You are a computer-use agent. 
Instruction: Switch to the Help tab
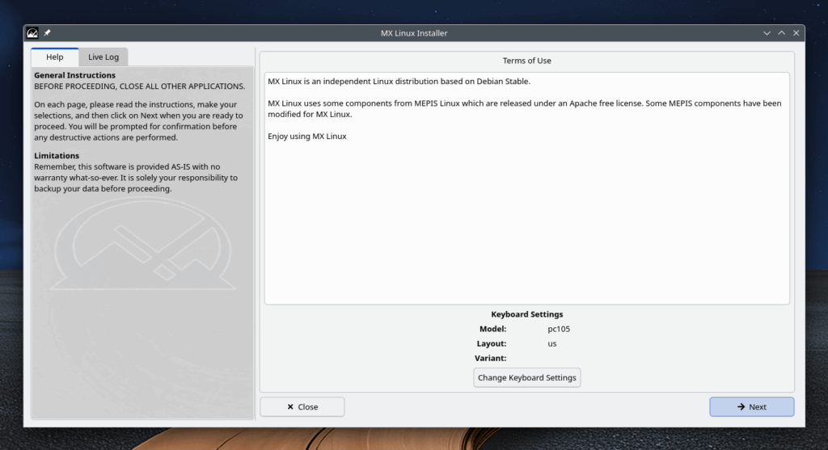55,57
